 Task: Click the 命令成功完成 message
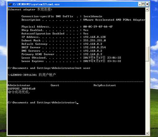tap(19, 92)
